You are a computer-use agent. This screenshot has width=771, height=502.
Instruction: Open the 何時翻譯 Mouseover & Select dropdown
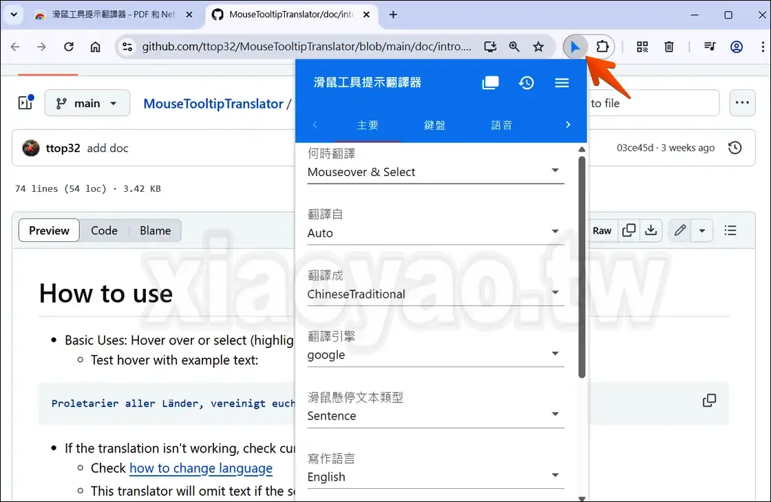click(x=436, y=172)
